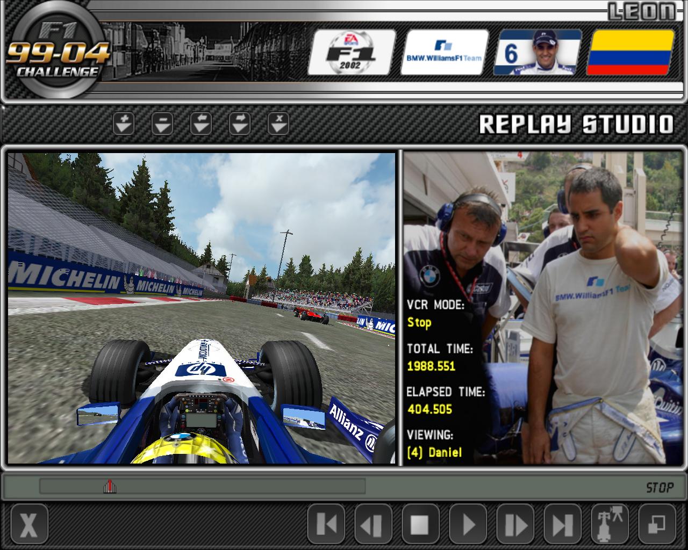
Task: Clear markers using the x marker button
Action: pos(278,124)
